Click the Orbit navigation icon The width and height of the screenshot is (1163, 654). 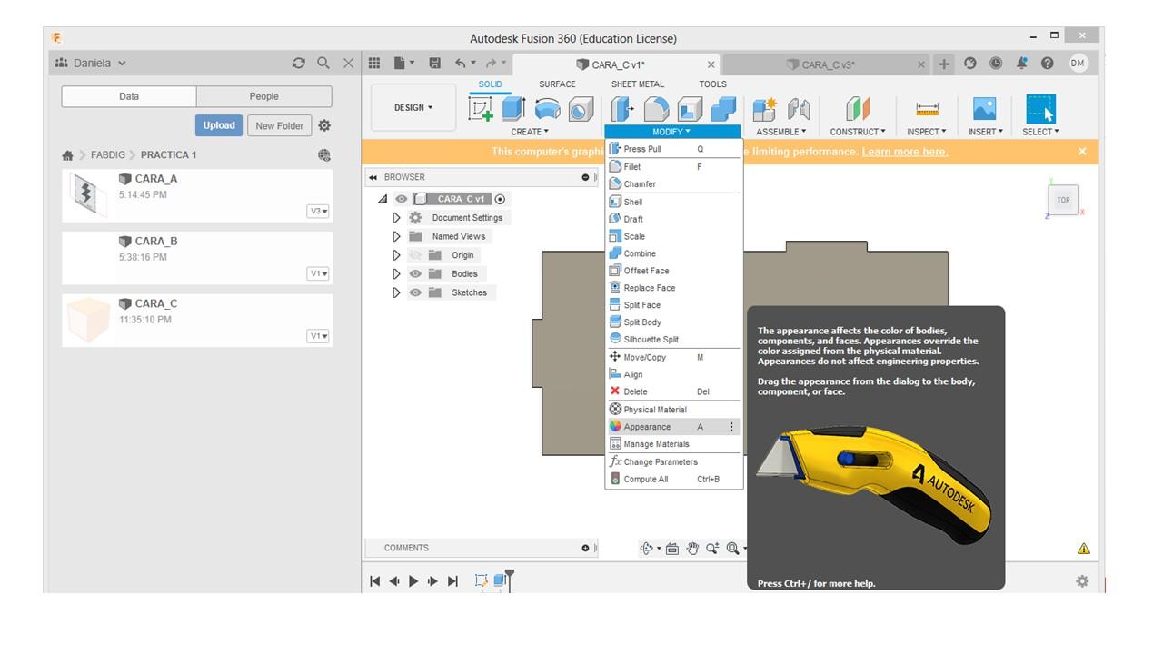click(646, 548)
